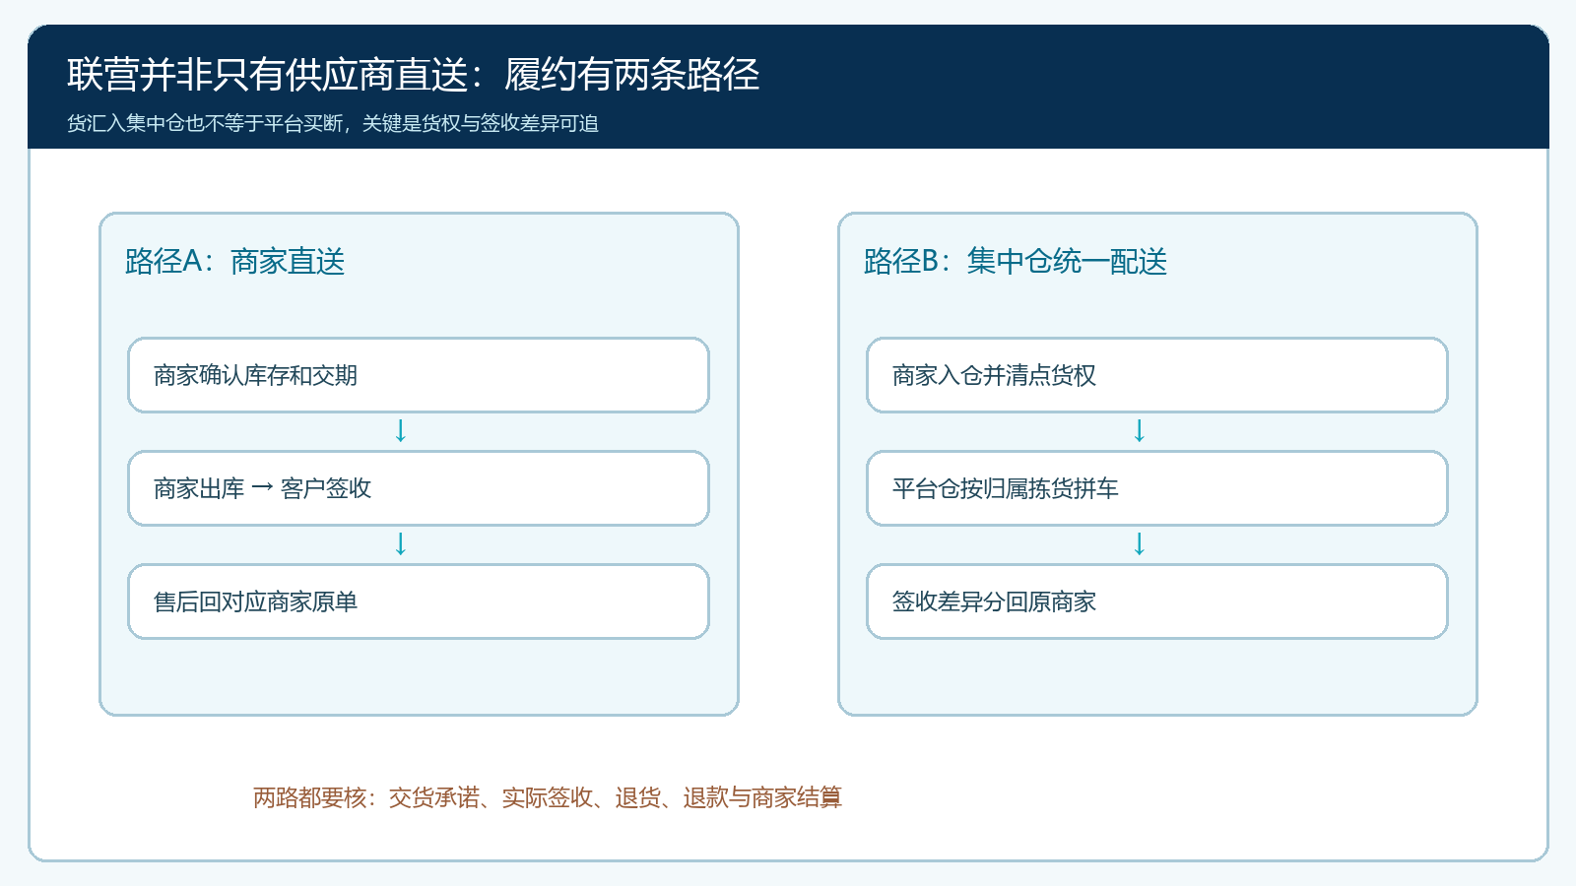Click the heading 路径B：集中仓统一配送
Viewport: 1576px width, 886px height.
tap(1016, 261)
